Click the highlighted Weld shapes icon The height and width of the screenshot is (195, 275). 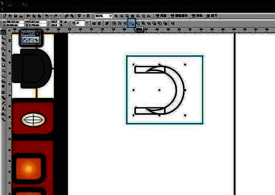(132, 23)
